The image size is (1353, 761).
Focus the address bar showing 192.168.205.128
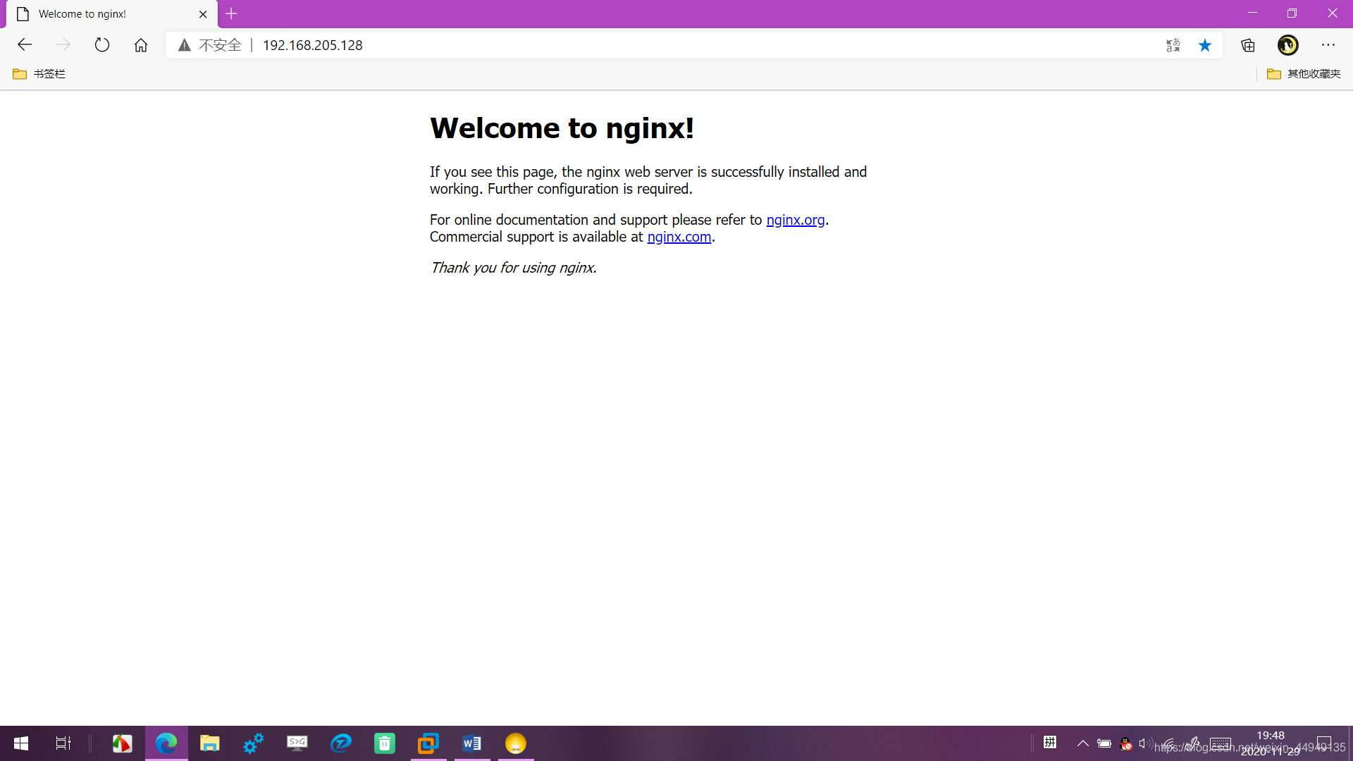(312, 45)
